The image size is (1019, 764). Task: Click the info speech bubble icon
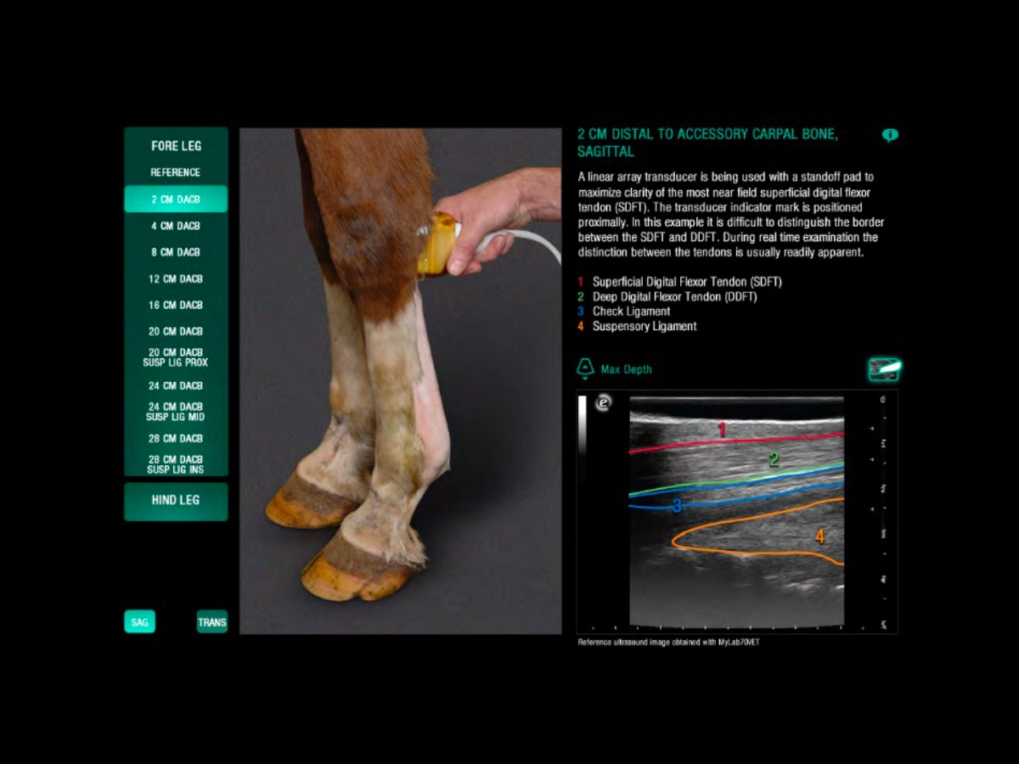pyautogui.click(x=890, y=135)
